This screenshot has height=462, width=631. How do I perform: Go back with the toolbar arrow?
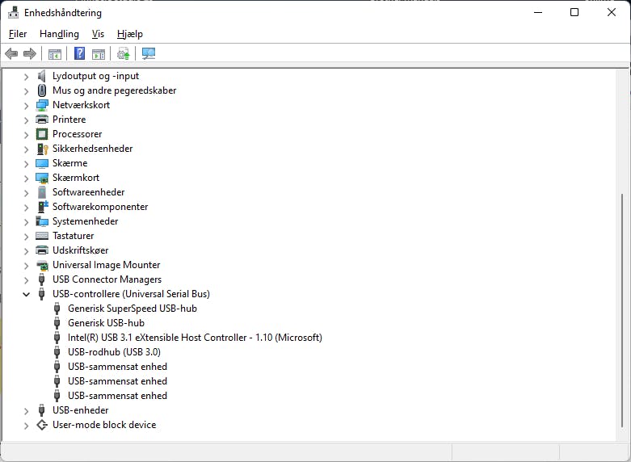click(11, 53)
